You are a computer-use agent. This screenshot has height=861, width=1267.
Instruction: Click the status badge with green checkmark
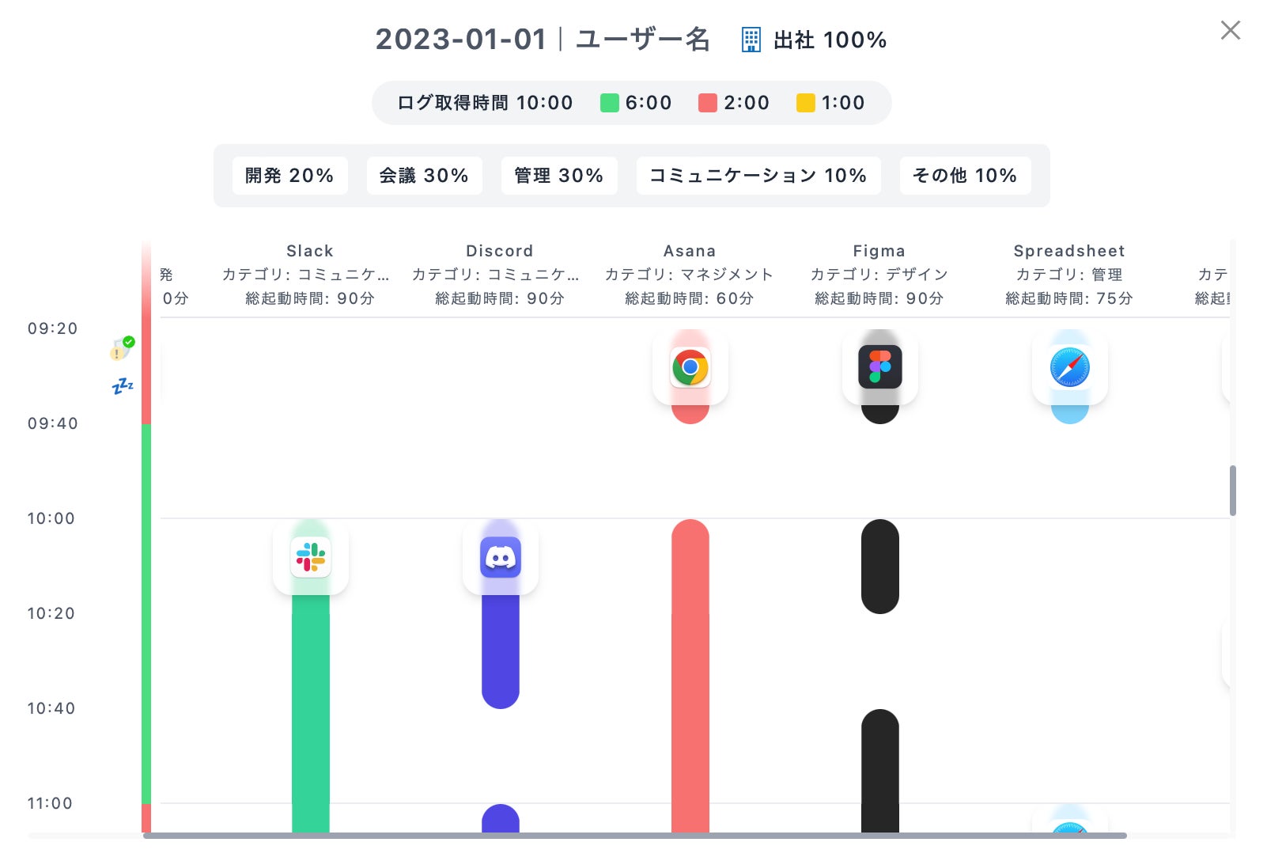tap(122, 348)
